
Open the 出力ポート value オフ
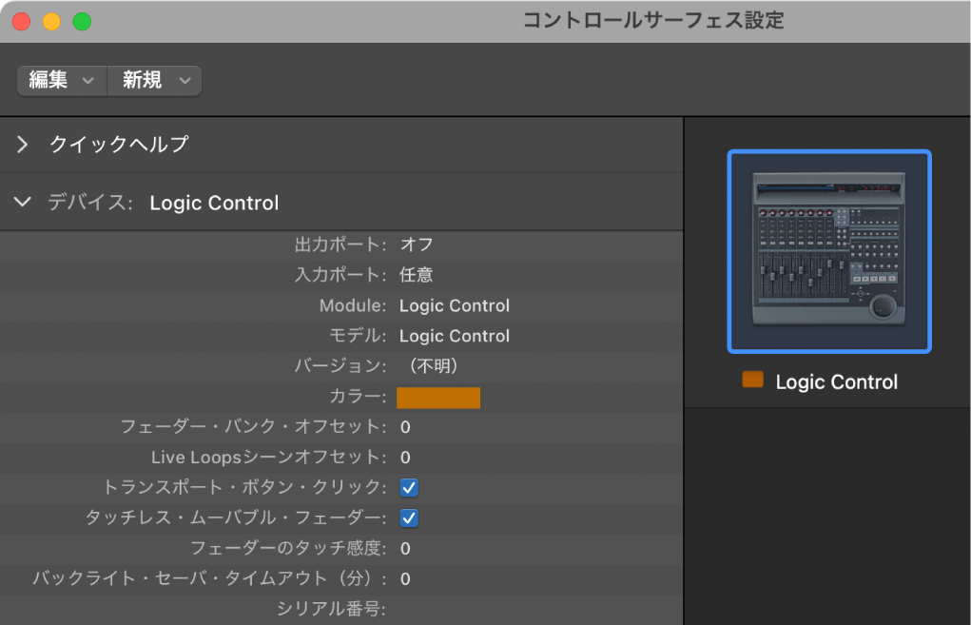click(x=417, y=244)
